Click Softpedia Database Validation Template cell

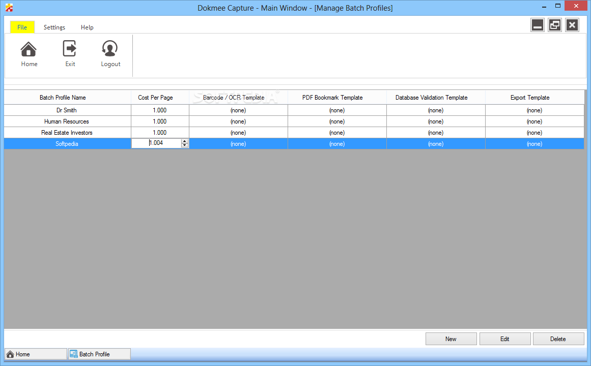tap(436, 144)
